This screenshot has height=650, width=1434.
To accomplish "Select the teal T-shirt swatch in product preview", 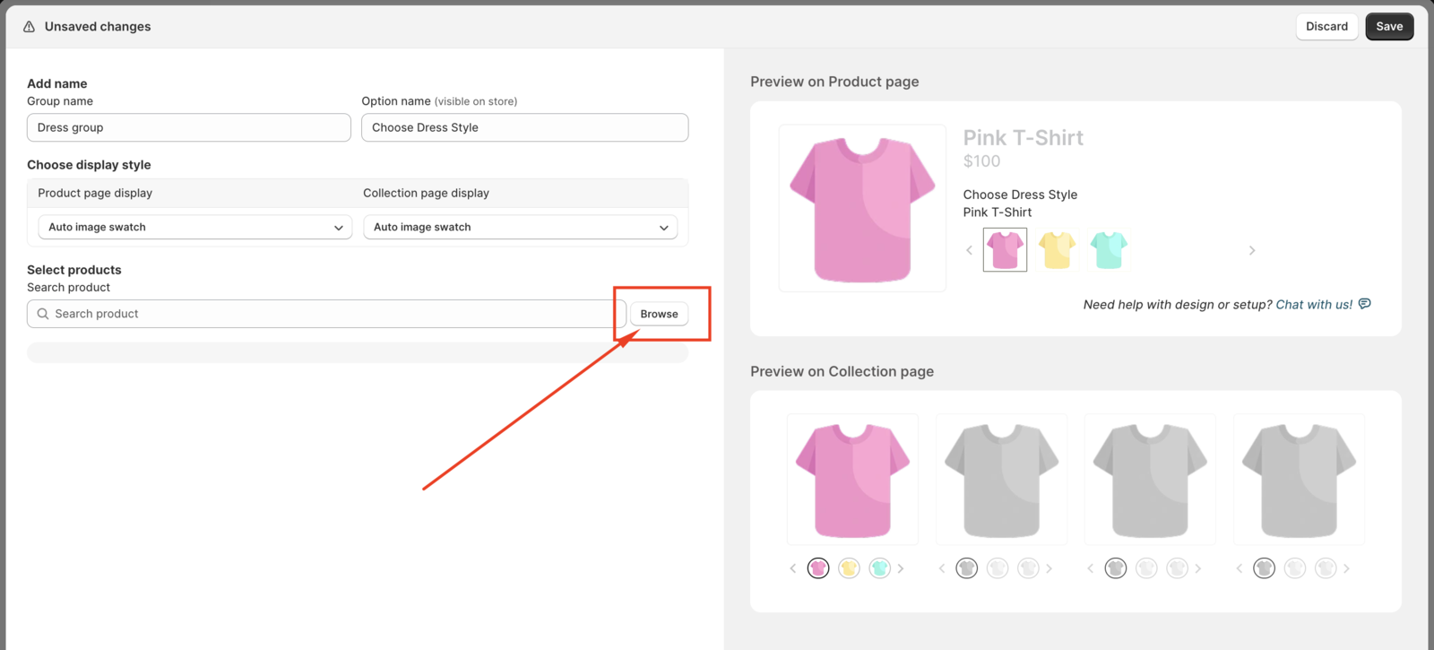I will pos(1109,249).
